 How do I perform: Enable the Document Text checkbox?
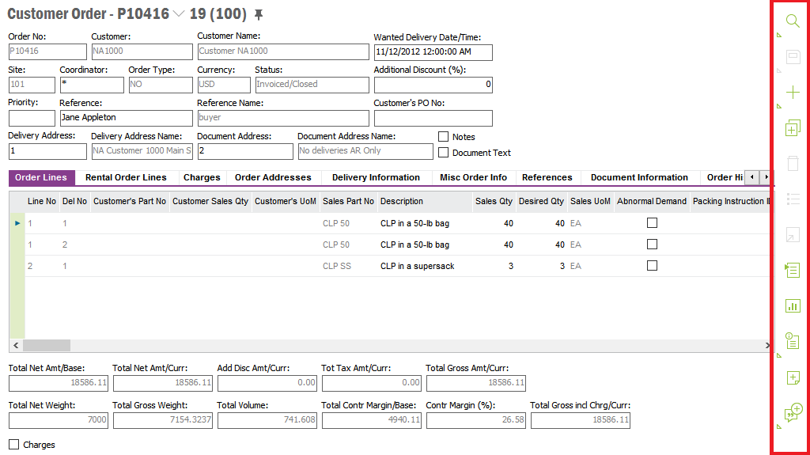point(444,153)
